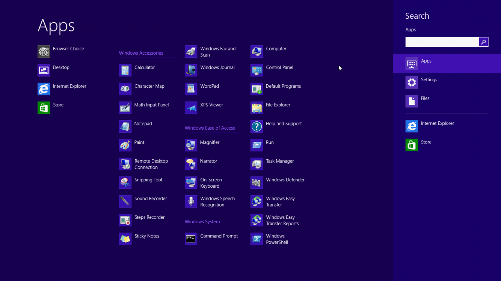Open Sticky Notes app icon
Viewport: 501px width, 281px height.
(125, 239)
